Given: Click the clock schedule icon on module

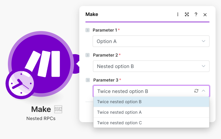Looking at the screenshot, I should pos(20,83).
